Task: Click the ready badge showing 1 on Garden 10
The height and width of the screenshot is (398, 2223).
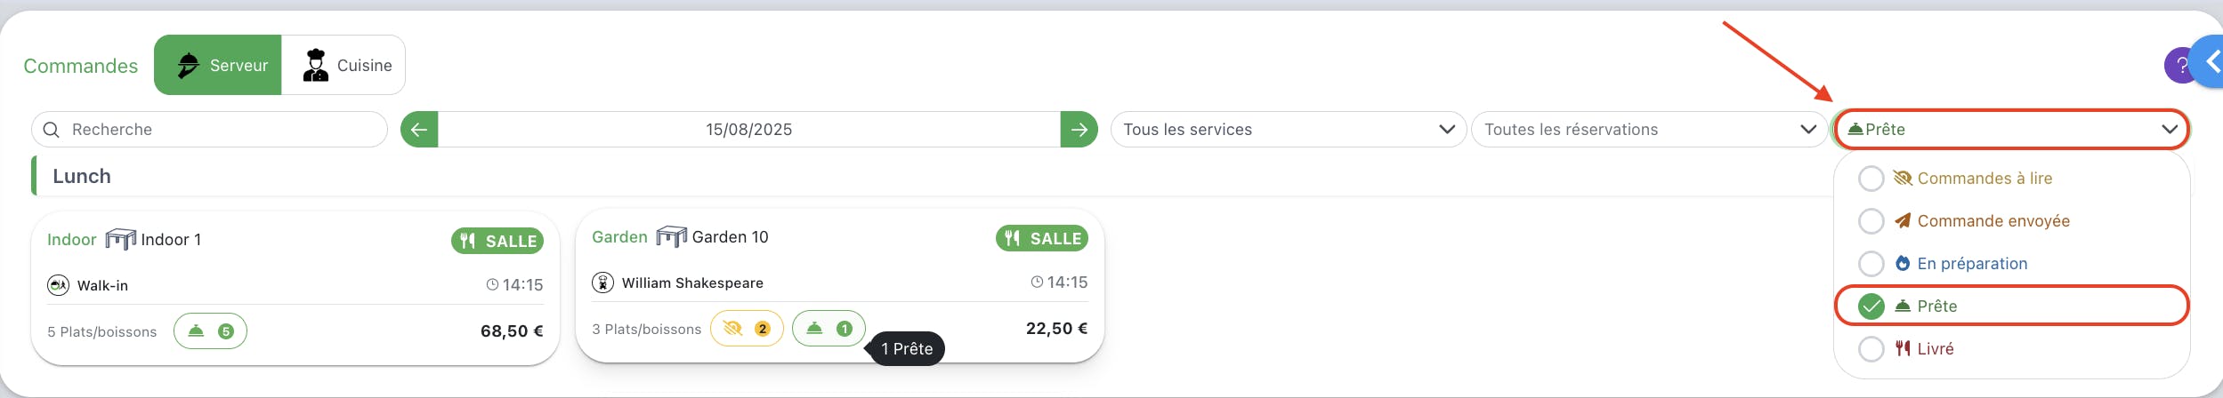Action: click(829, 329)
